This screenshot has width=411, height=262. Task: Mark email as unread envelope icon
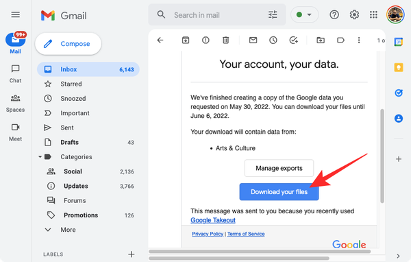253,40
